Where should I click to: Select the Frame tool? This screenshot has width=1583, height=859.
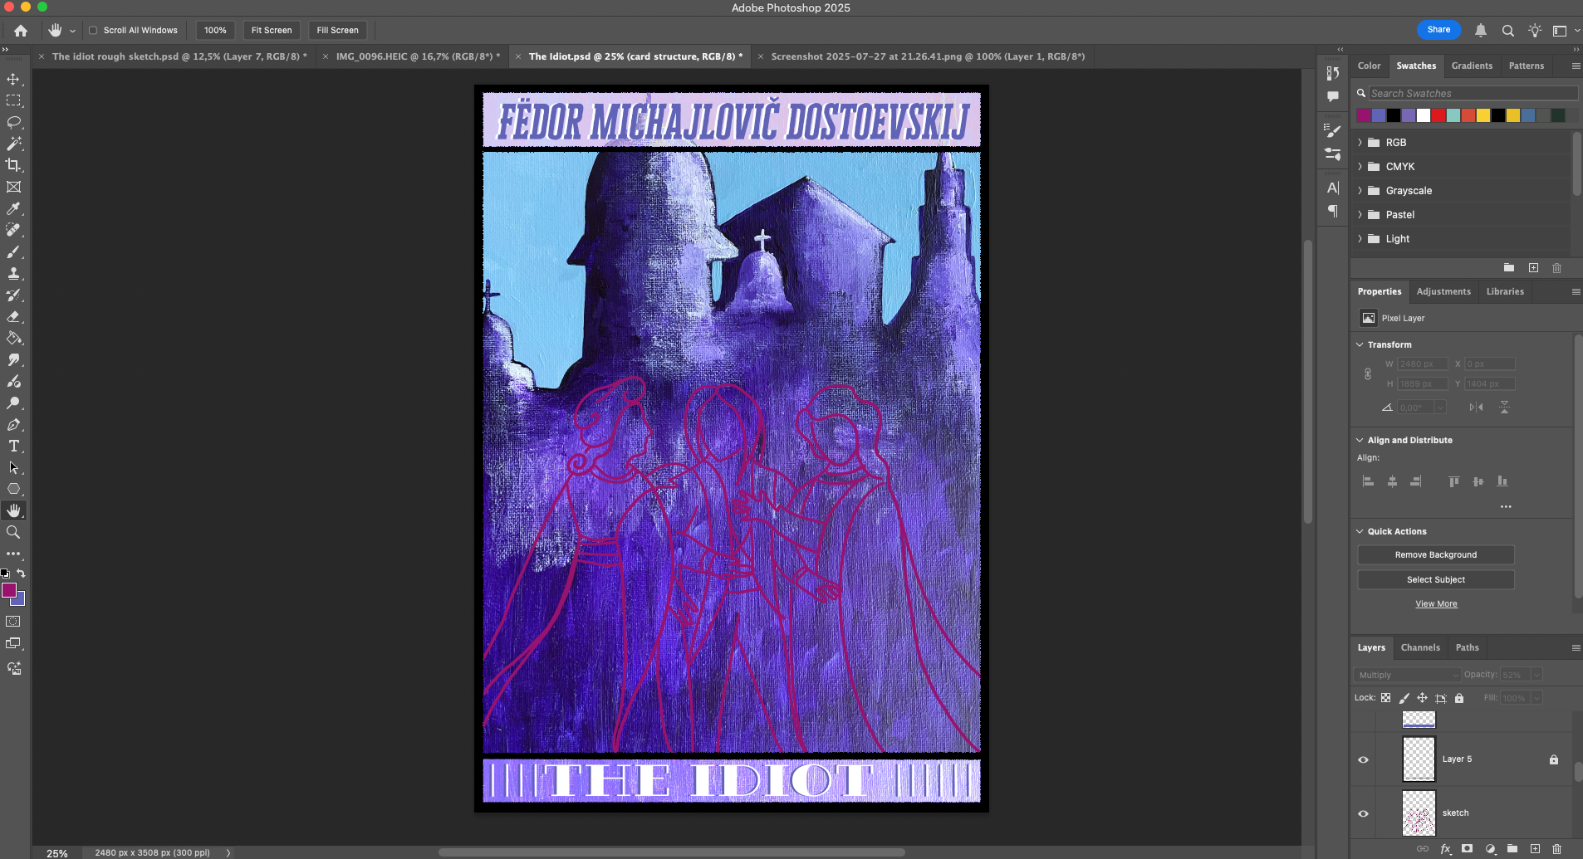point(13,187)
